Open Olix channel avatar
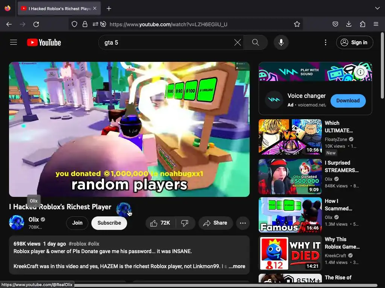 pyautogui.click(x=17, y=222)
